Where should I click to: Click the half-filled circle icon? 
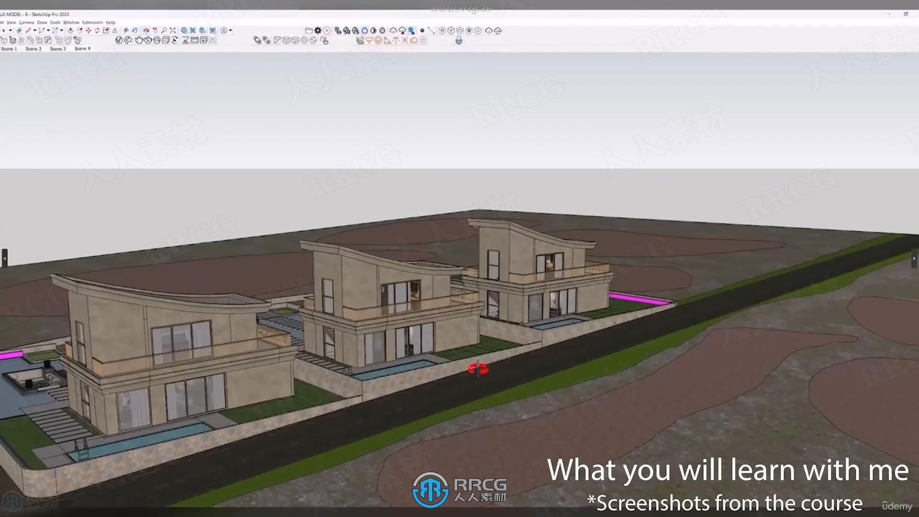(x=373, y=30)
